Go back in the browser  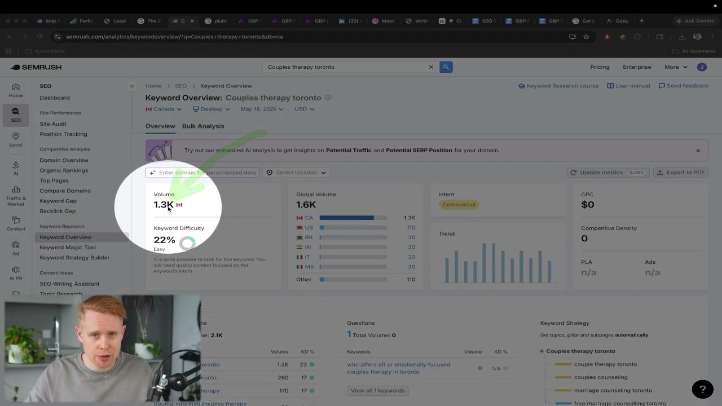(x=10, y=37)
